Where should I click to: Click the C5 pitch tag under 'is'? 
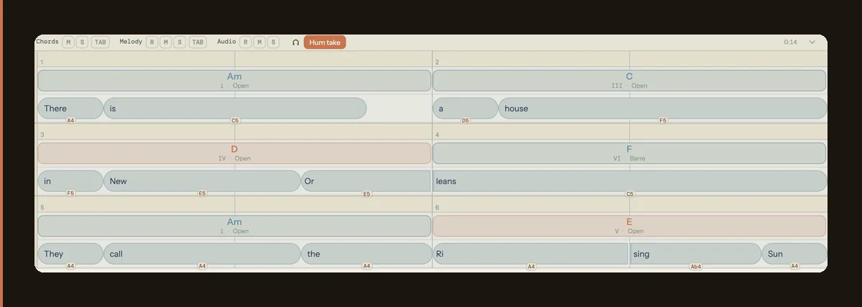pos(235,121)
